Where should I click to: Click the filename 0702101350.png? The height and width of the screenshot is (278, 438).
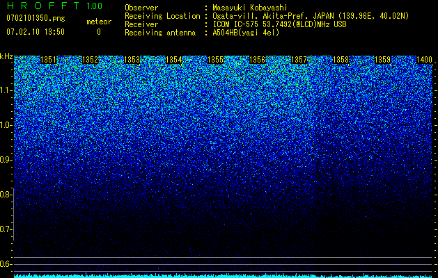tap(36, 18)
